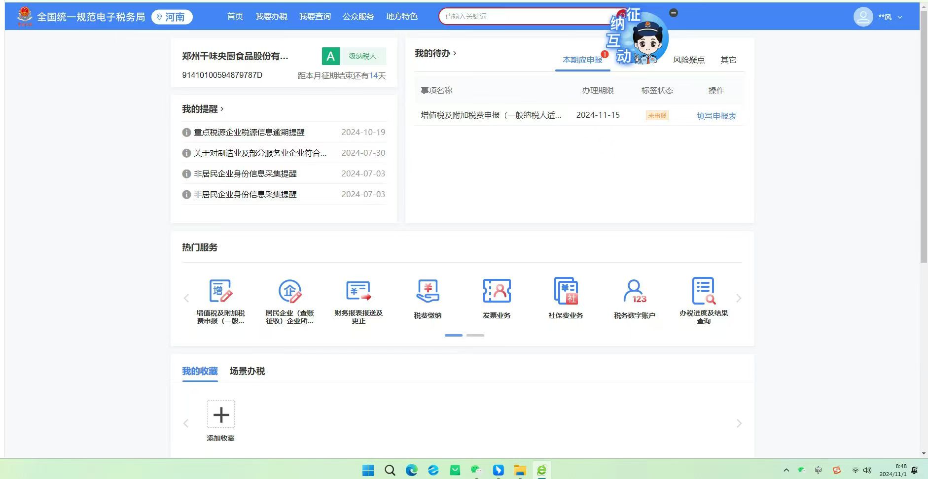Click the 填写申报表 link
The image size is (928, 479).
point(716,116)
